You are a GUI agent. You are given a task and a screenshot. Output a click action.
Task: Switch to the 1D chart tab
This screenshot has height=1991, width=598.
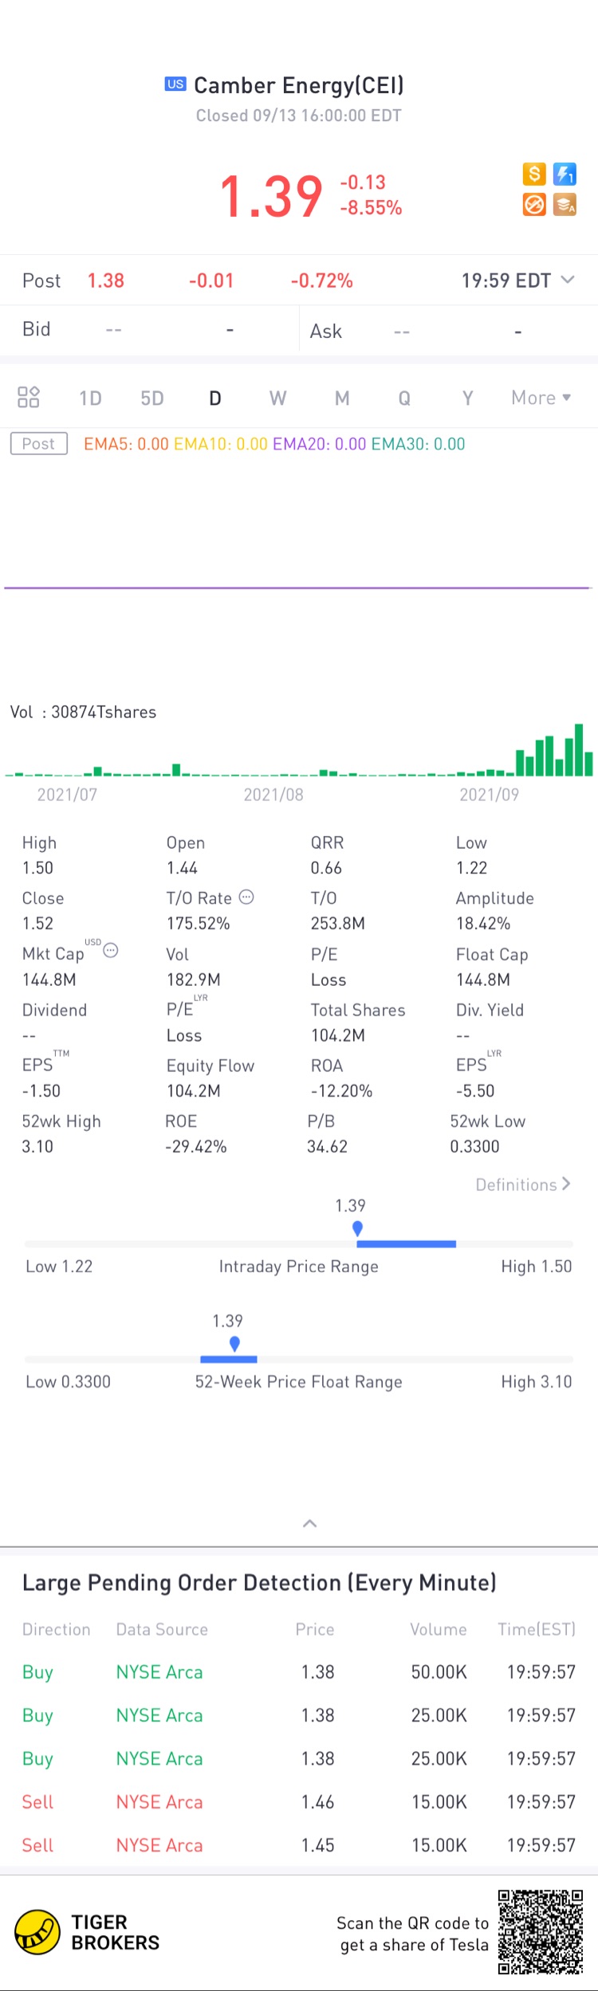coord(90,398)
